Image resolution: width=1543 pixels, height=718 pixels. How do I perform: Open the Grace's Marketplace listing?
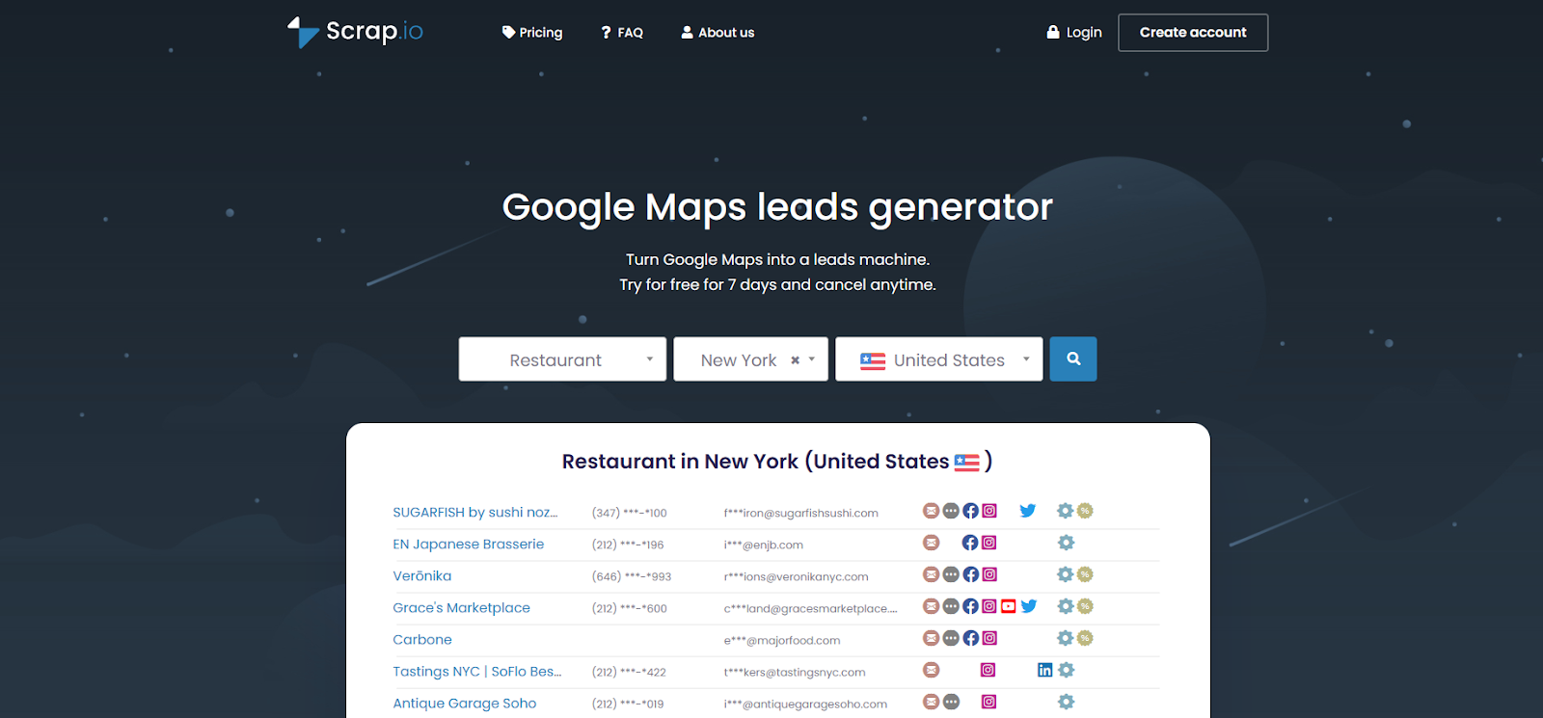462,607
